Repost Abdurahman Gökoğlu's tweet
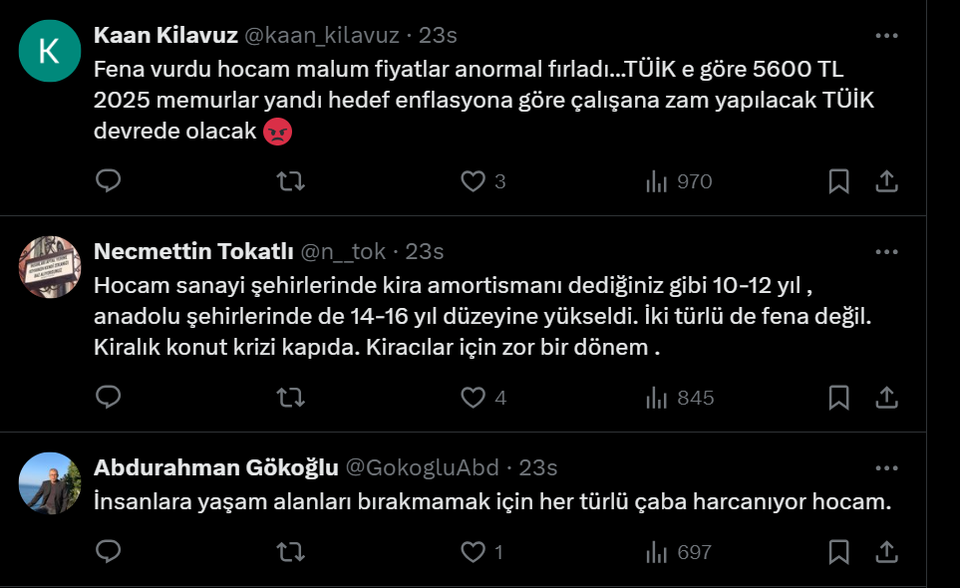This screenshot has height=588, width=960. 290,552
